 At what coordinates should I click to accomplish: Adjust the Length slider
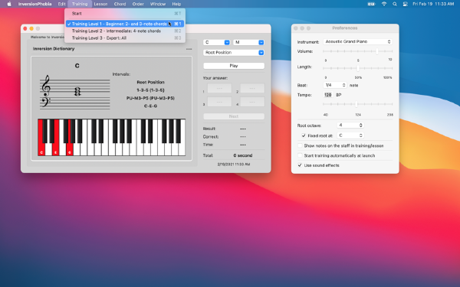coord(357,68)
